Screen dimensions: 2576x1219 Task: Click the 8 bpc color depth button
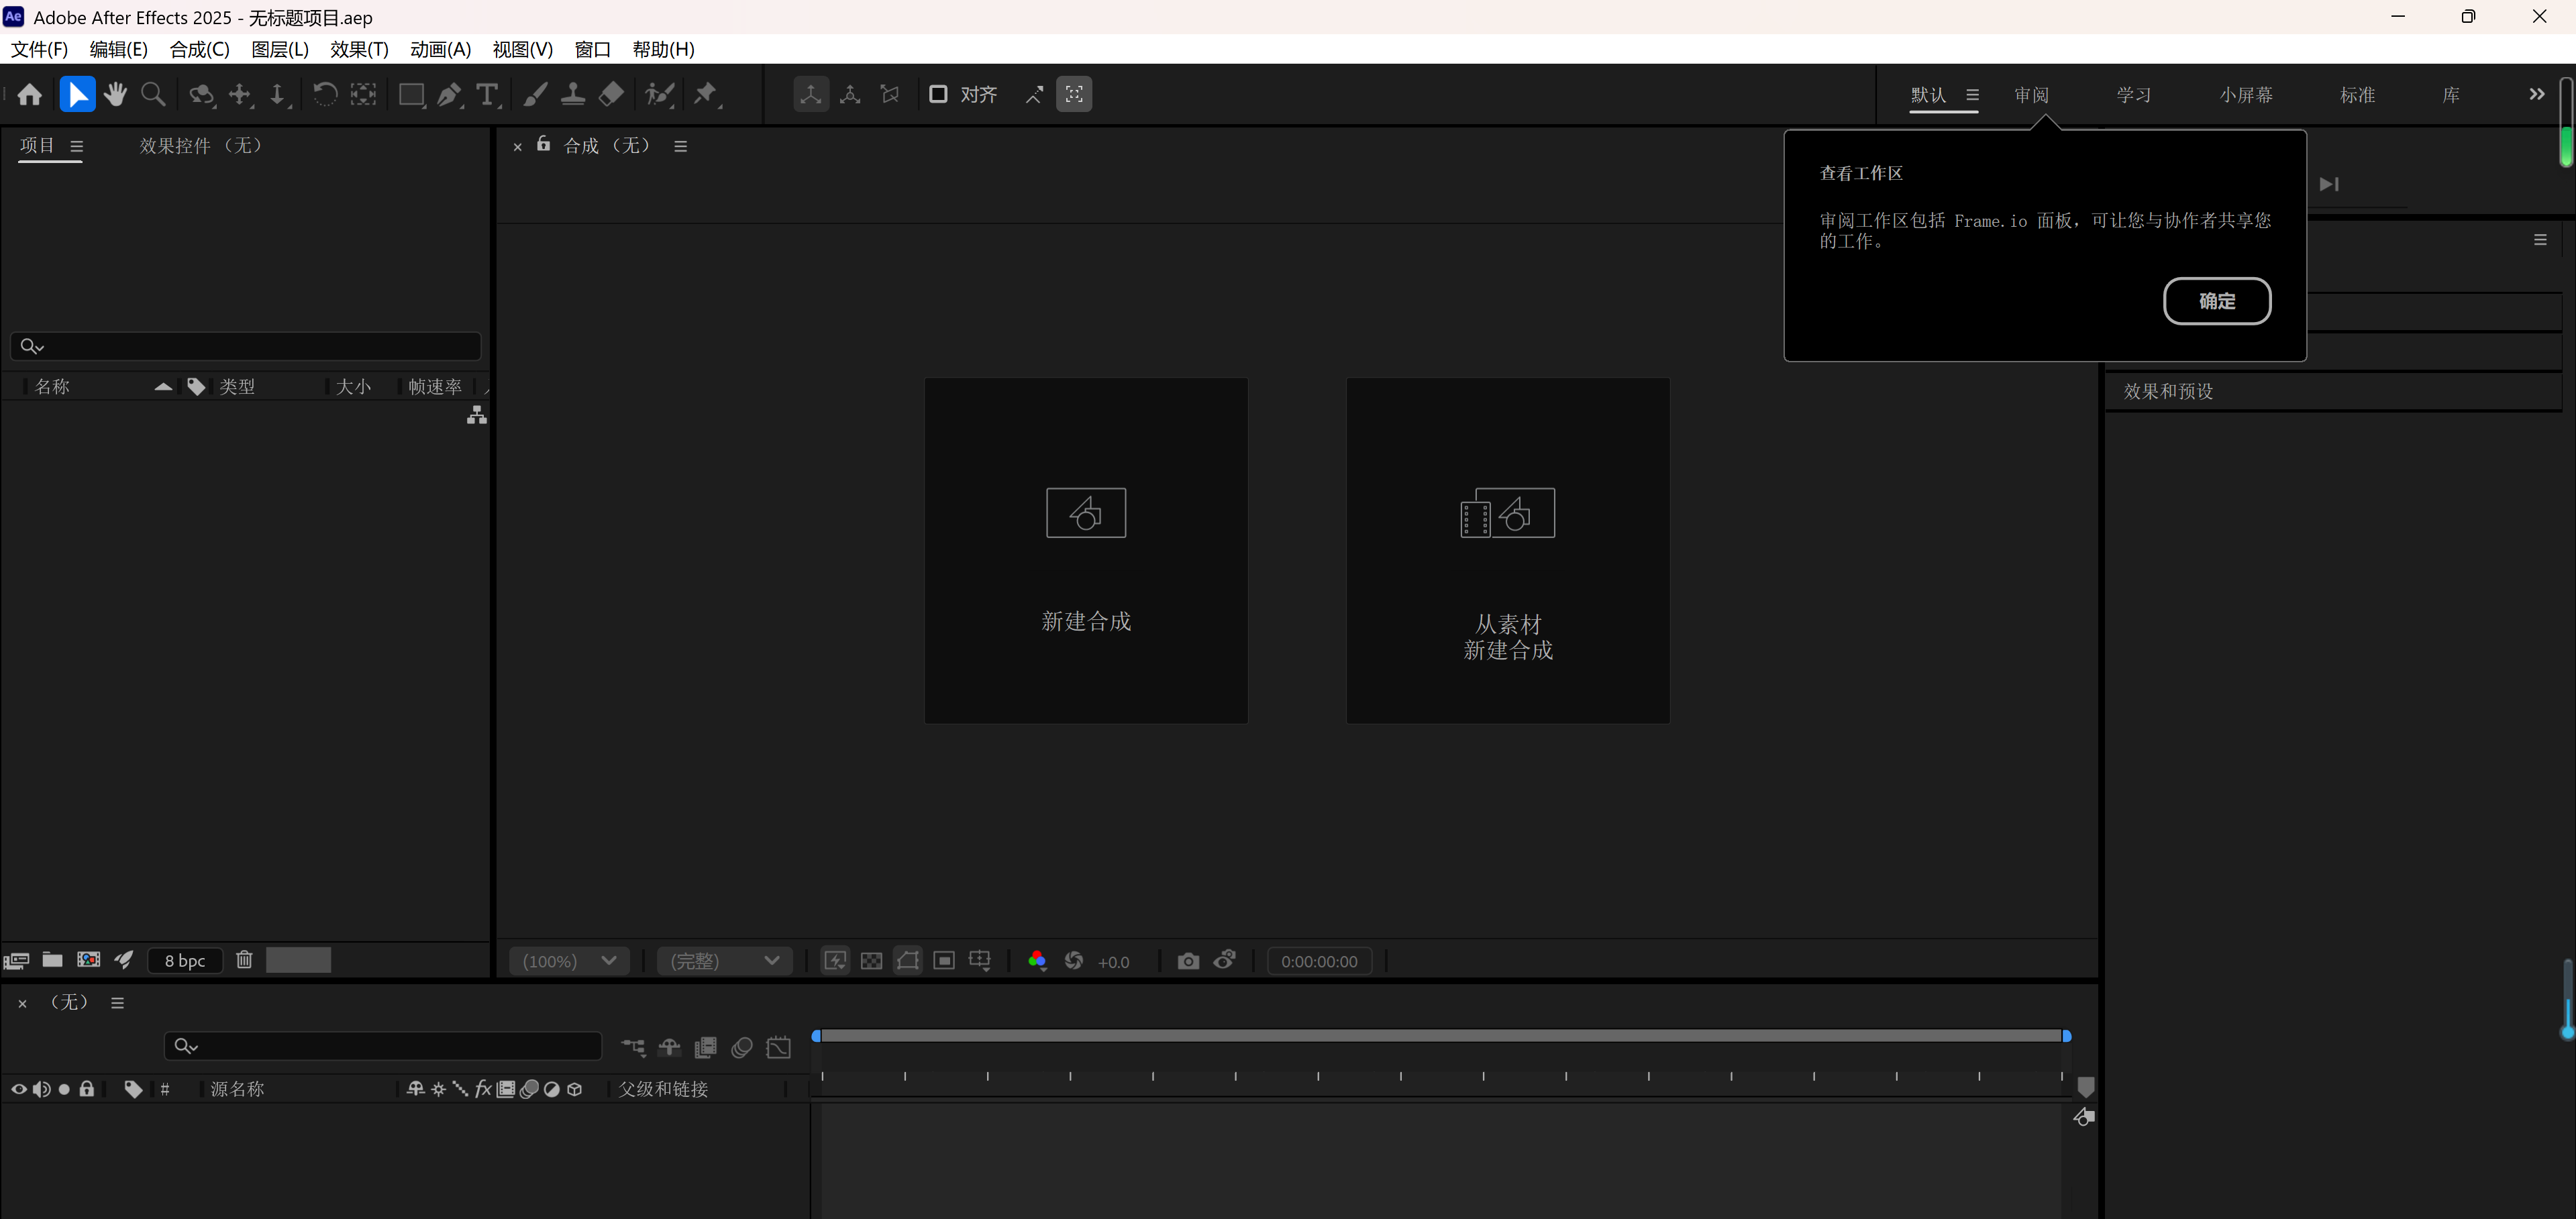(x=185, y=961)
